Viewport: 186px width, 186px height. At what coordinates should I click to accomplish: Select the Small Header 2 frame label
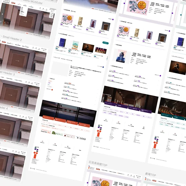pos(12,38)
